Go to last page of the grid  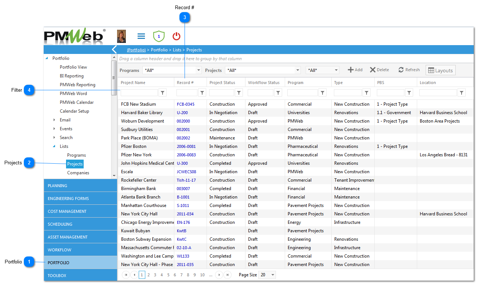coord(227,275)
